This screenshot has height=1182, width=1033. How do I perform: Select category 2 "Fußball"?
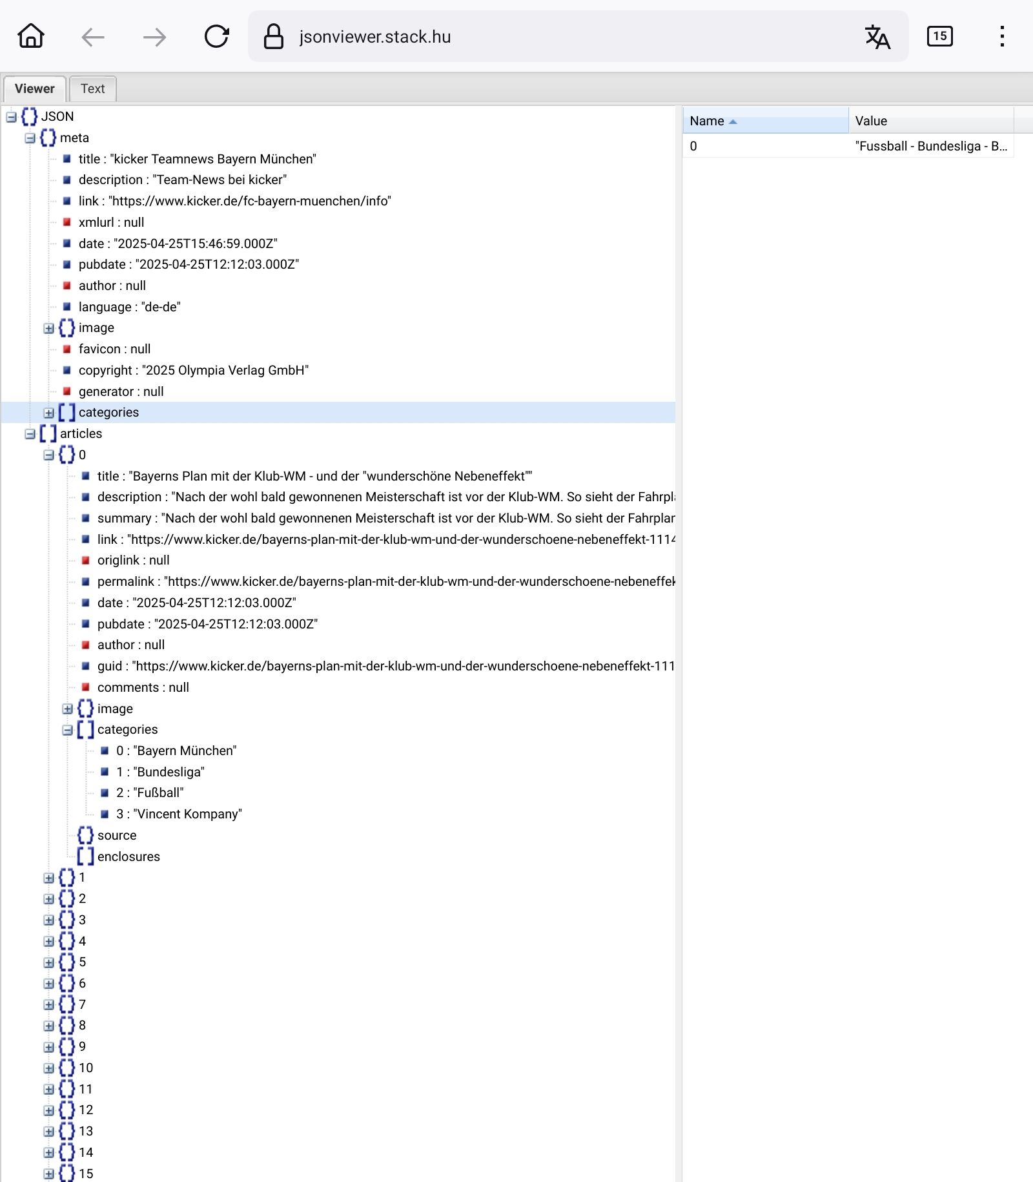tap(150, 793)
